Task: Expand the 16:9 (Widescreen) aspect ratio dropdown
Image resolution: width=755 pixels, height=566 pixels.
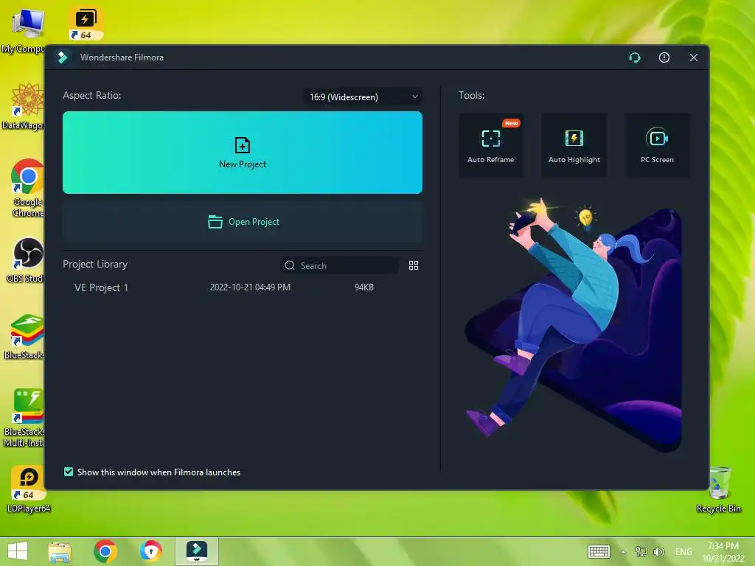Action: (363, 97)
